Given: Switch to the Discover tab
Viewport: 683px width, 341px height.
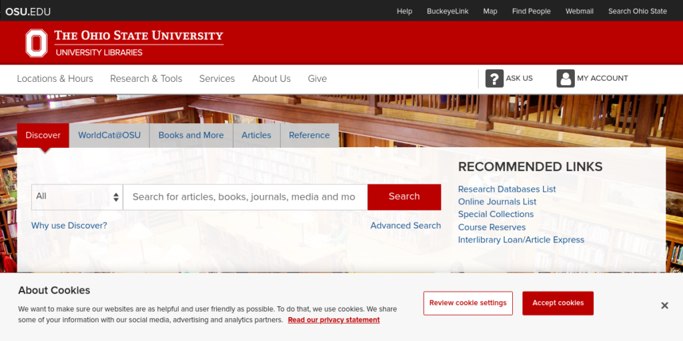Looking at the screenshot, I should tap(43, 135).
